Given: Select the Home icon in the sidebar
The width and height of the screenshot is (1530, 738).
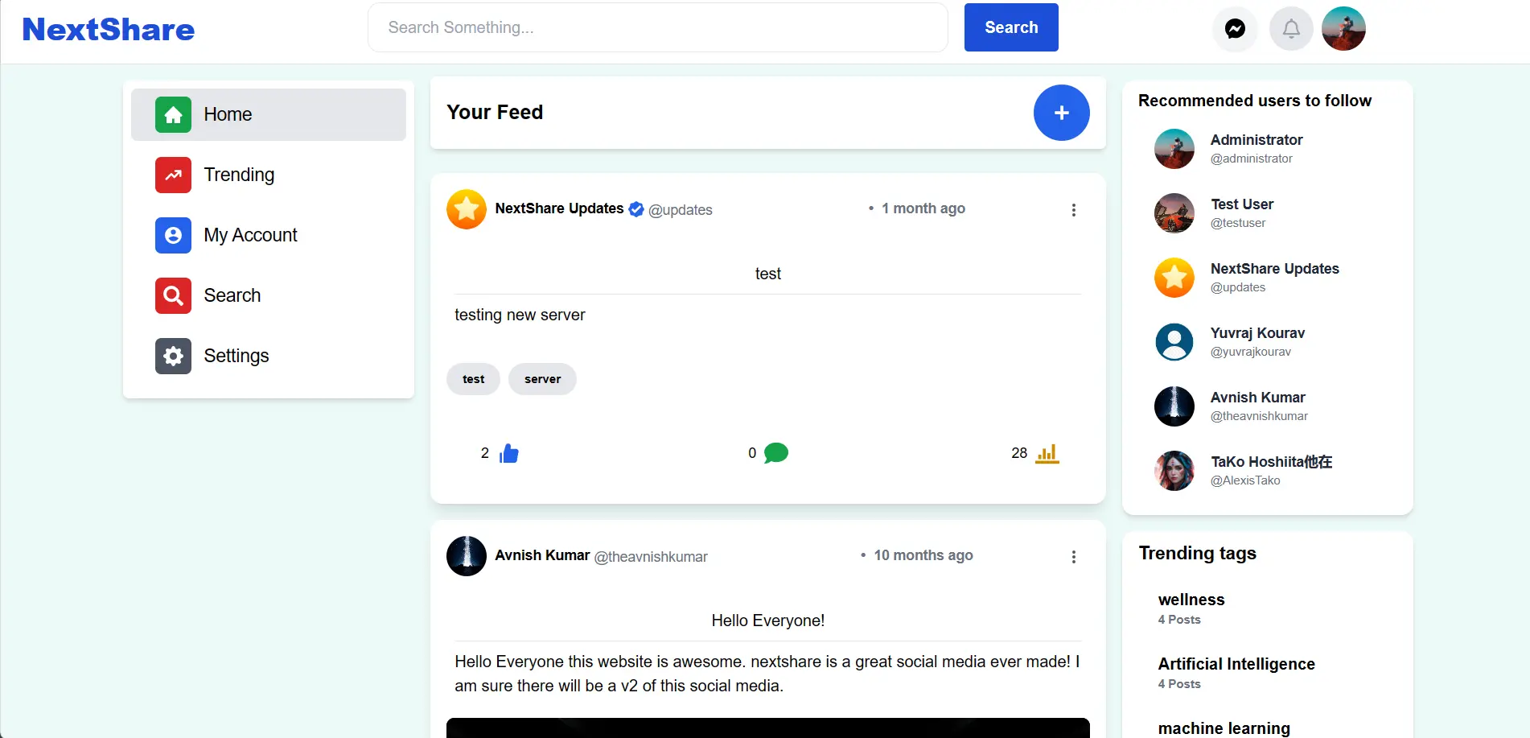Looking at the screenshot, I should tap(172, 114).
